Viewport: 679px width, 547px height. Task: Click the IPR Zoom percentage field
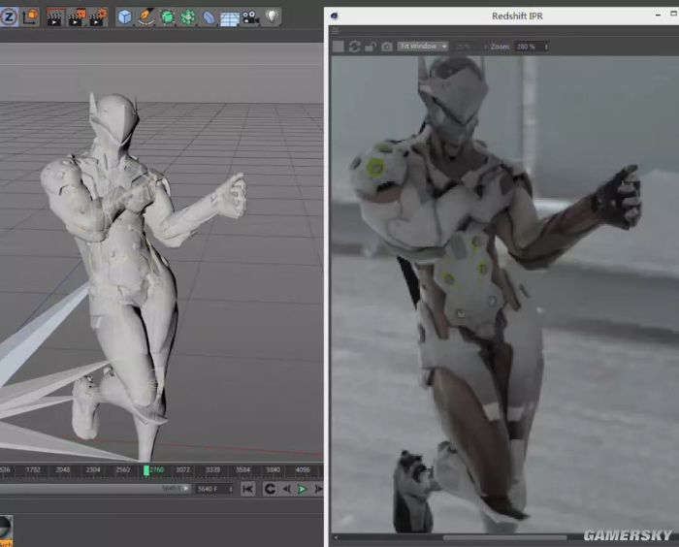[x=529, y=47]
